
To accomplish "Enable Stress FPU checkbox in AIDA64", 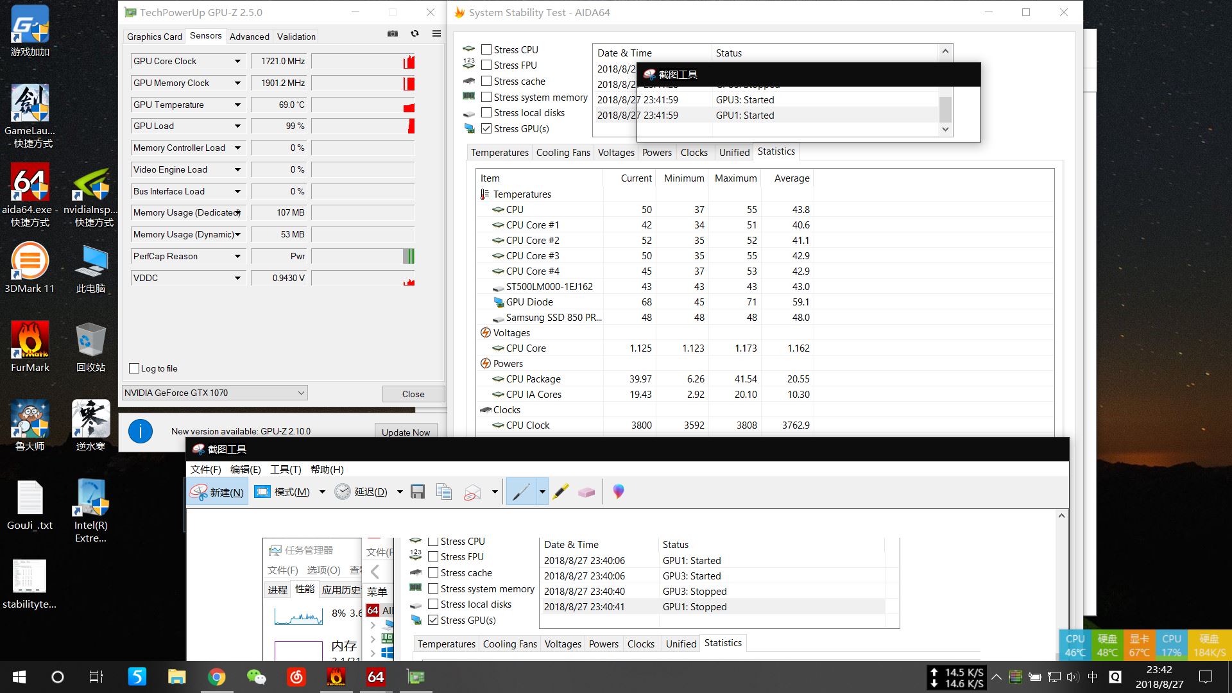I will click(486, 65).
